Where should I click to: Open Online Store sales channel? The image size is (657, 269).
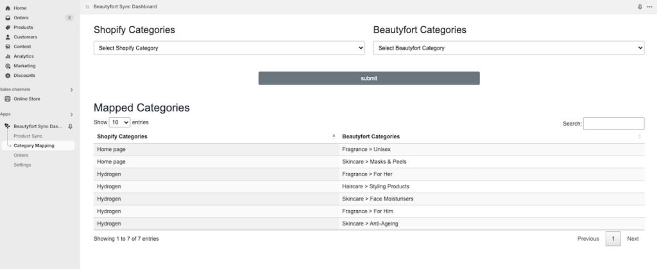[27, 99]
